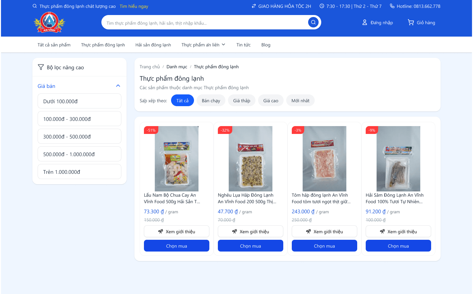Click Nghêu Lụa Hấp Đông Lạnh product title

pos(247,198)
